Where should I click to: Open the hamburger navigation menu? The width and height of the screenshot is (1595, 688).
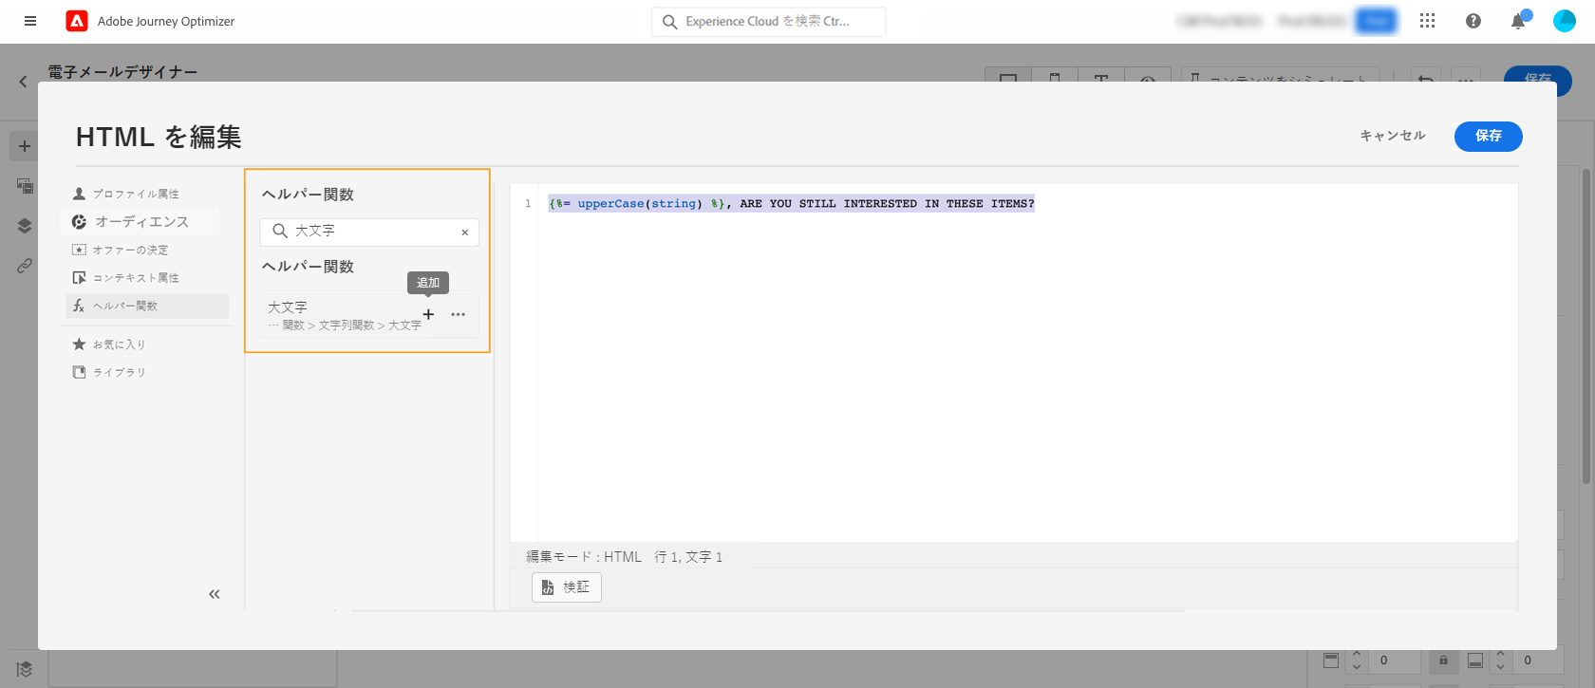tap(30, 21)
